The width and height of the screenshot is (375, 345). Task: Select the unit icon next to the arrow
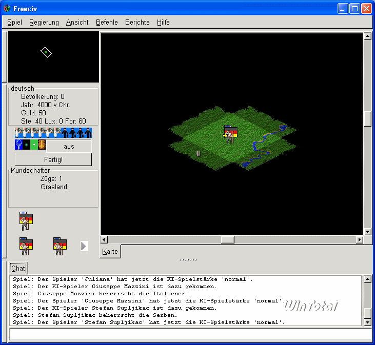pyautogui.click(x=60, y=247)
